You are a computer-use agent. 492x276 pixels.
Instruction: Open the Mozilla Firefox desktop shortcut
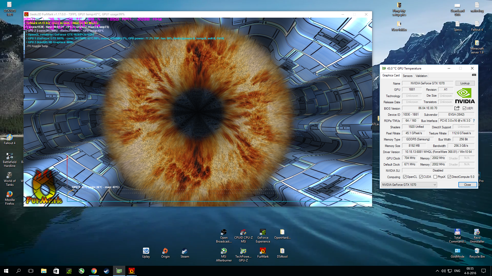9,198
